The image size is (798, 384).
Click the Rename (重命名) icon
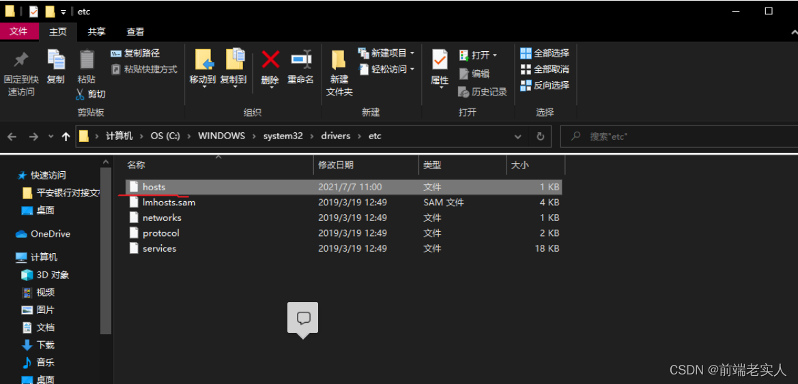pos(301,60)
